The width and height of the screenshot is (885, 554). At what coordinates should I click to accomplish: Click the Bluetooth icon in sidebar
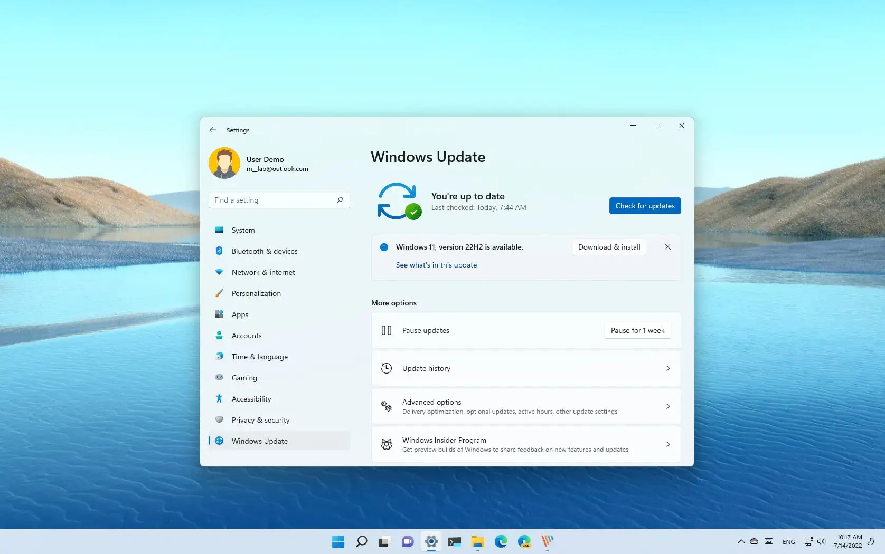tap(219, 251)
